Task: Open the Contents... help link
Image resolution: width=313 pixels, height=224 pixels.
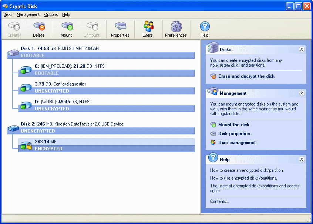Action: tap(219, 201)
